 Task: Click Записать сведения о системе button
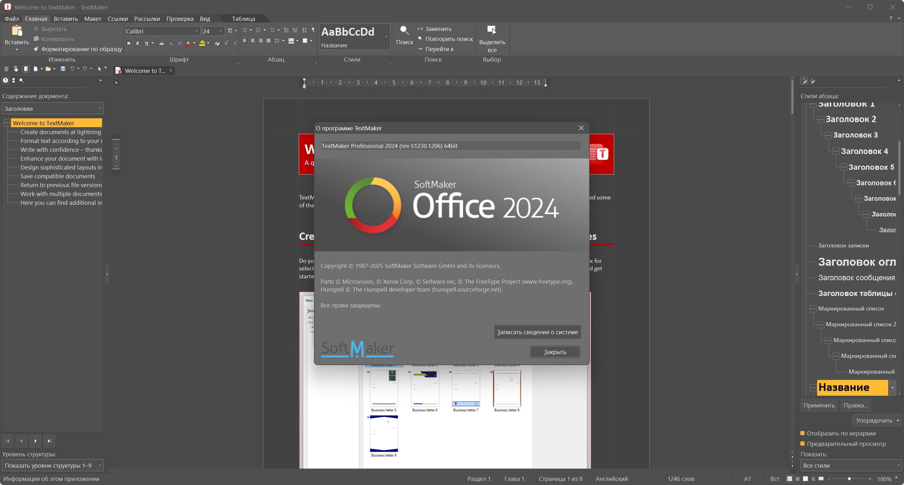537,332
